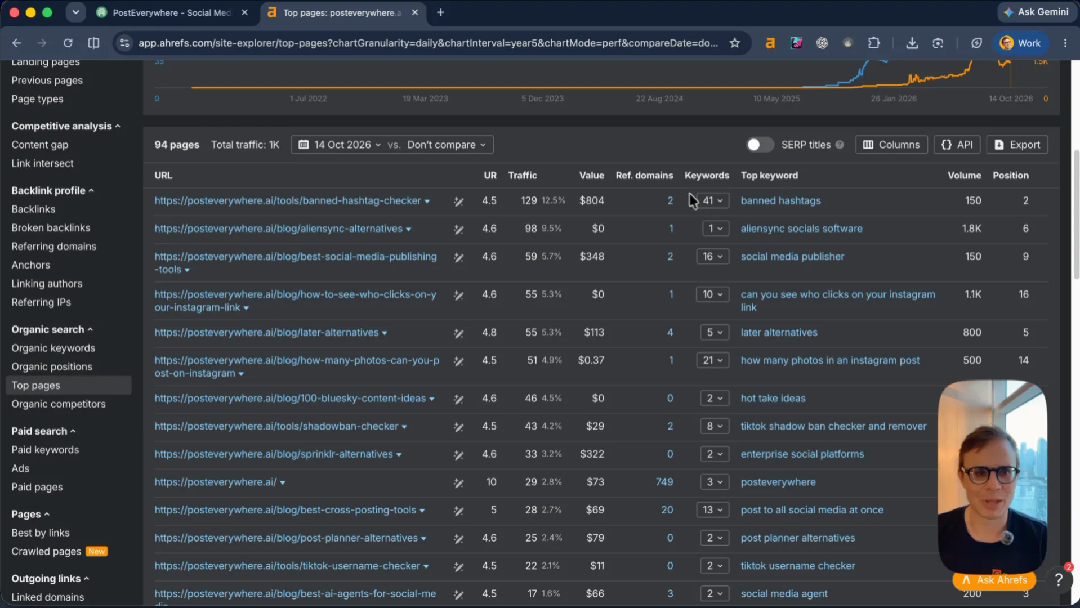This screenshot has width=1080, height=608.
Task: Click the Columns button
Action: (891, 145)
